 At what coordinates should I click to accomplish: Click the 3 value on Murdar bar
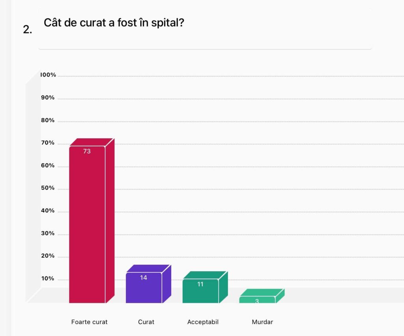coord(257,301)
